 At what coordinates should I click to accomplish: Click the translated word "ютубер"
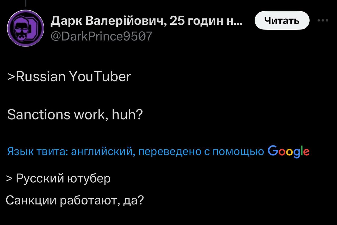coord(89,178)
